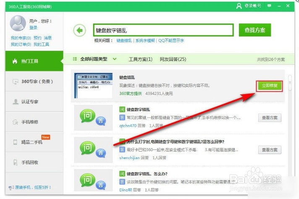Screen dimensions: 299x199
Task: Open 我的订单(0) link
Action: (x=21, y=45)
